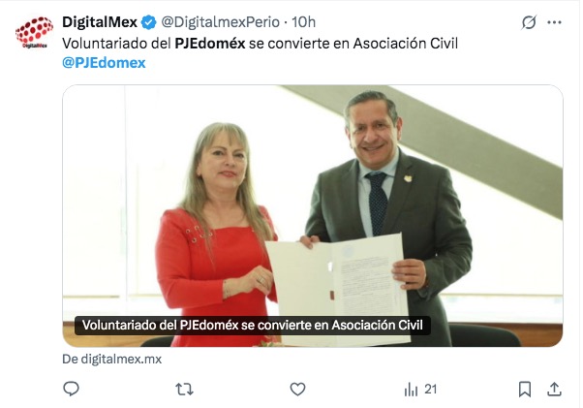The height and width of the screenshot is (408, 583).
Task: Click the 10h timestamp of the tweet
Action: (303, 22)
